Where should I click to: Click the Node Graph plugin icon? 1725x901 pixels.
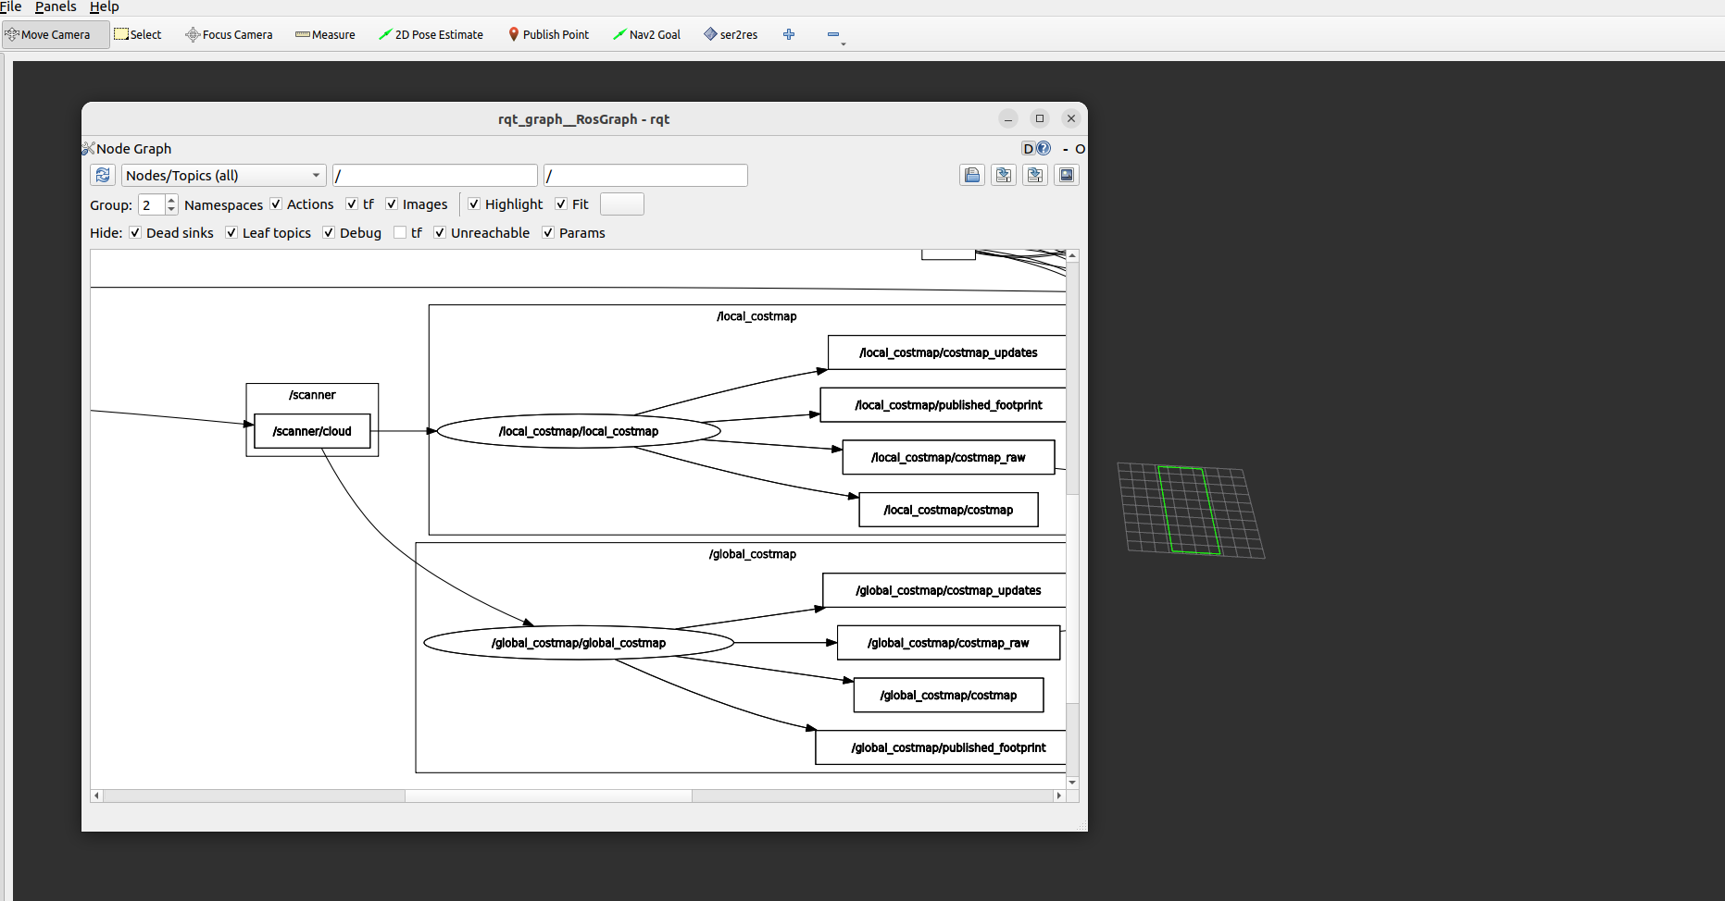[x=88, y=148]
